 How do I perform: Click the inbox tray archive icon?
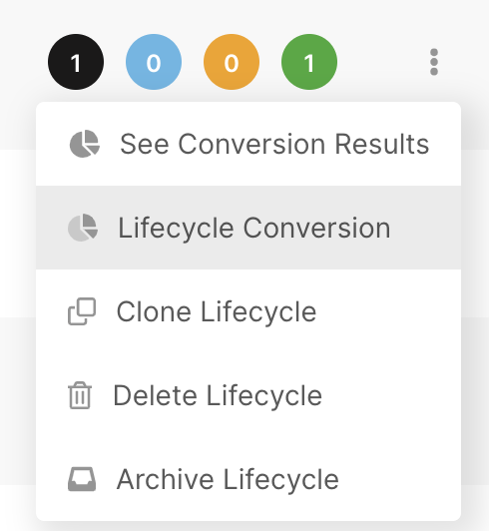(82, 479)
